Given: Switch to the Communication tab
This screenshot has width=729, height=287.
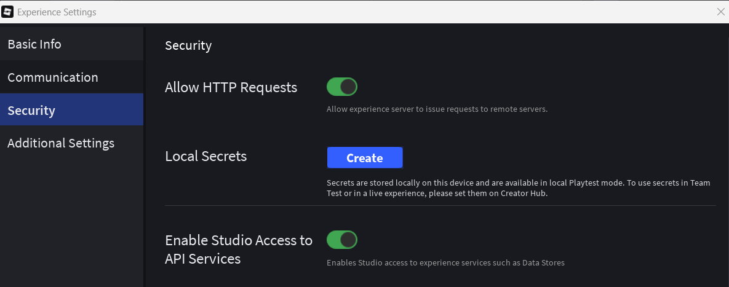Looking at the screenshot, I should (71, 77).
